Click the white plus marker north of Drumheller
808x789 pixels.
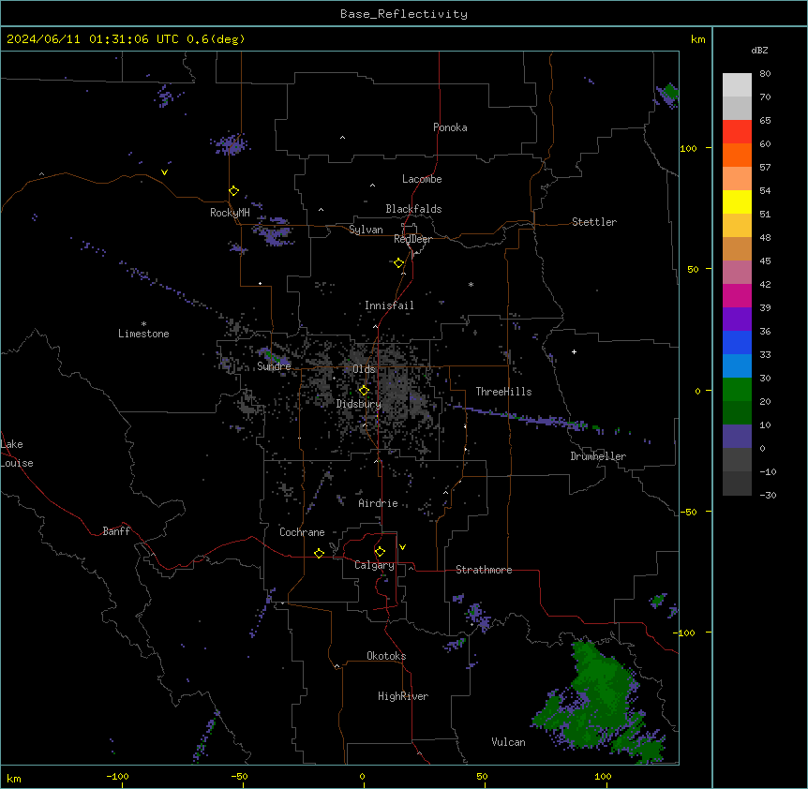click(x=574, y=351)
